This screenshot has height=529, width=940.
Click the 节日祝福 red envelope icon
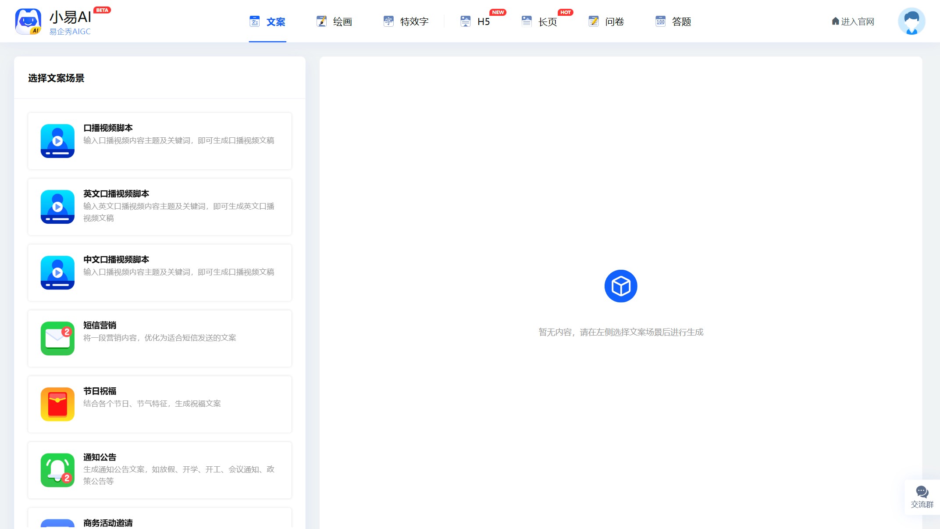point(57,404)
